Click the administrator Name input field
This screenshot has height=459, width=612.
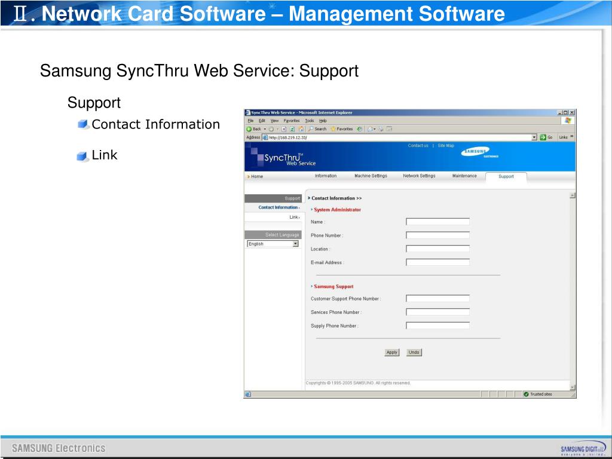[x=437, y=222]
